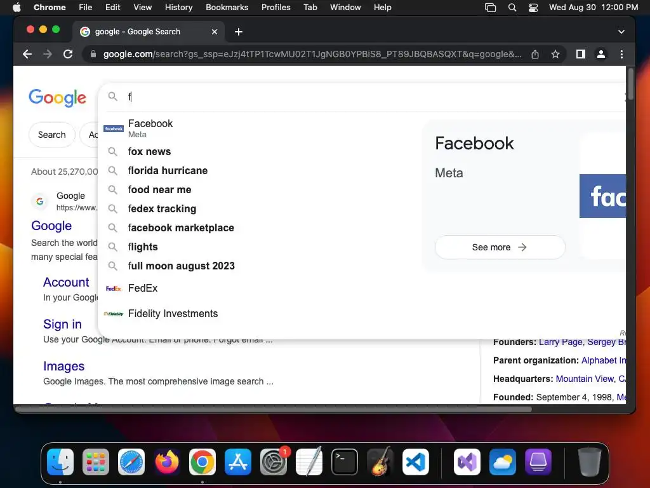
Task: Click the Facebook logo thumbnail in preview
Action: pos(603,196)
